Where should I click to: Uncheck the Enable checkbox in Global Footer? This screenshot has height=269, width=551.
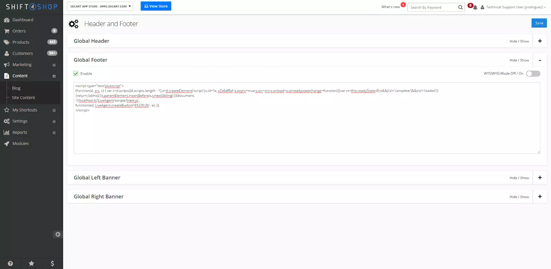click(x=76, y=73)
